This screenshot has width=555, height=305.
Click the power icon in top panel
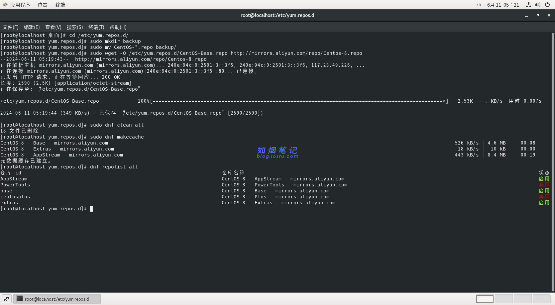click(547, 5)
